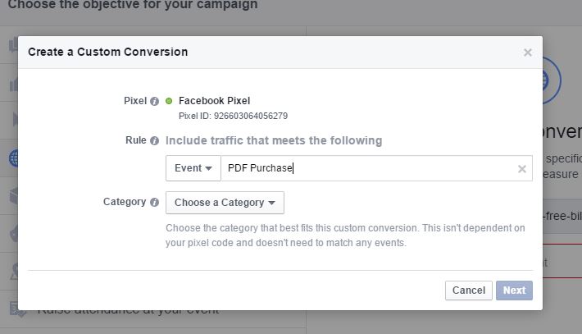Image resolution: width=582 pixels, height=334 pixels.
Task: Open the Choose a Category dropdown
Action: coord(225,203)
